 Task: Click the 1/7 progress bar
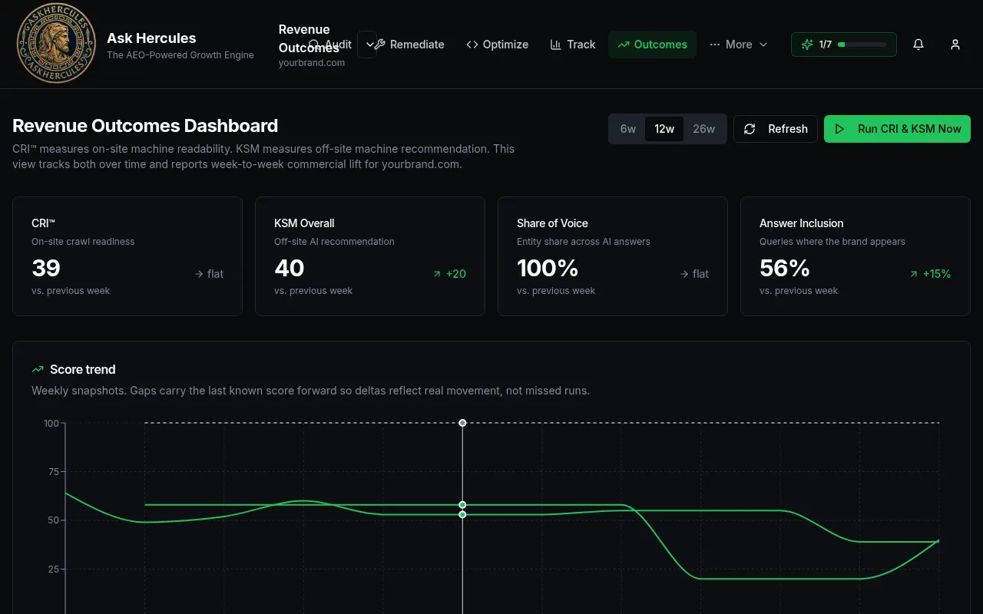(862, 45)
